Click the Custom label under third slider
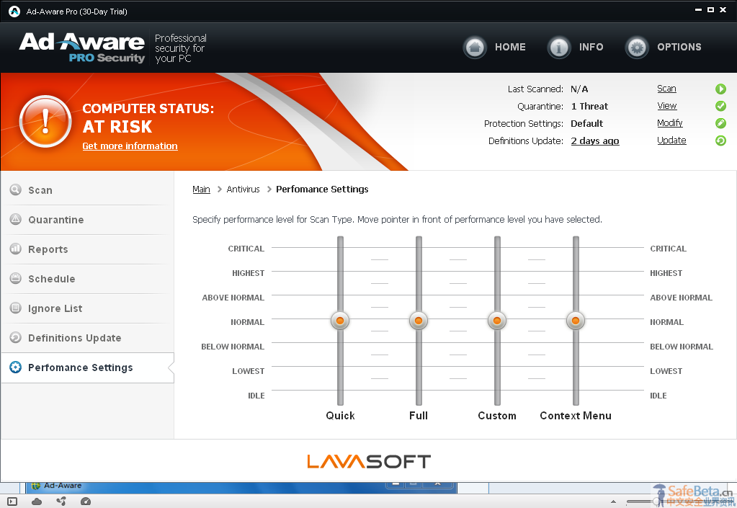This screenshot has height=508, width=737. (x=497, y=416)
